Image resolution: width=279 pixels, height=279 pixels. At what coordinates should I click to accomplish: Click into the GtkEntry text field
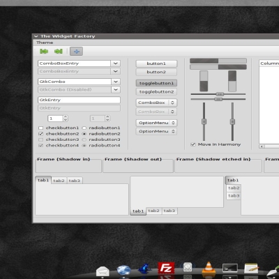point(79,100)
